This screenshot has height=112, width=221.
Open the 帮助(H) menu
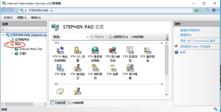pyautogui.click(x=36, y=18)
